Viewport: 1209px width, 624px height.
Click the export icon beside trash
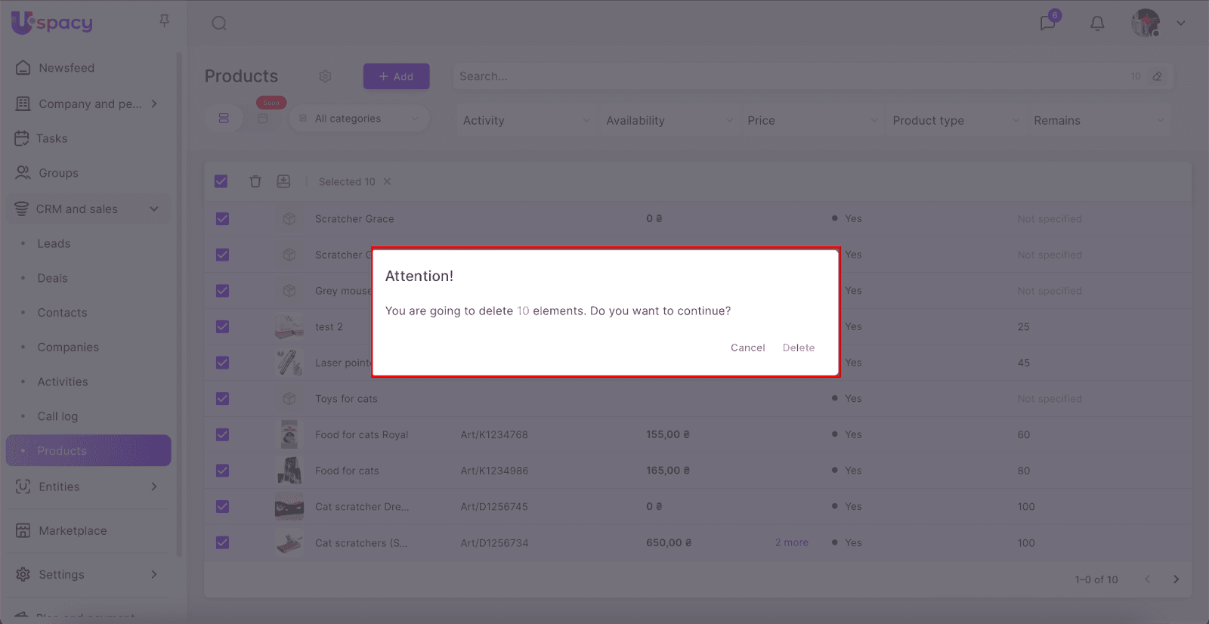click(x=283, y=181)
